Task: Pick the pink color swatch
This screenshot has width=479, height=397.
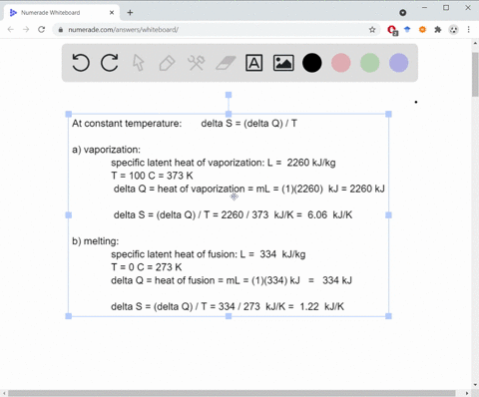Action: click(x=341, y=63)
